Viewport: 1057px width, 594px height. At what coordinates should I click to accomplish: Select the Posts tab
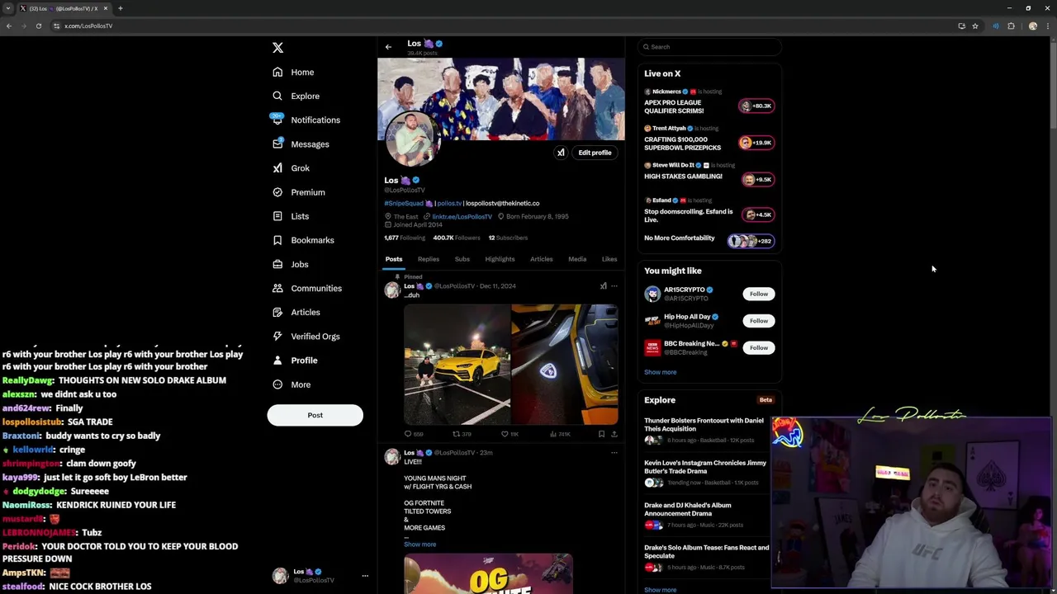[394, 259]
